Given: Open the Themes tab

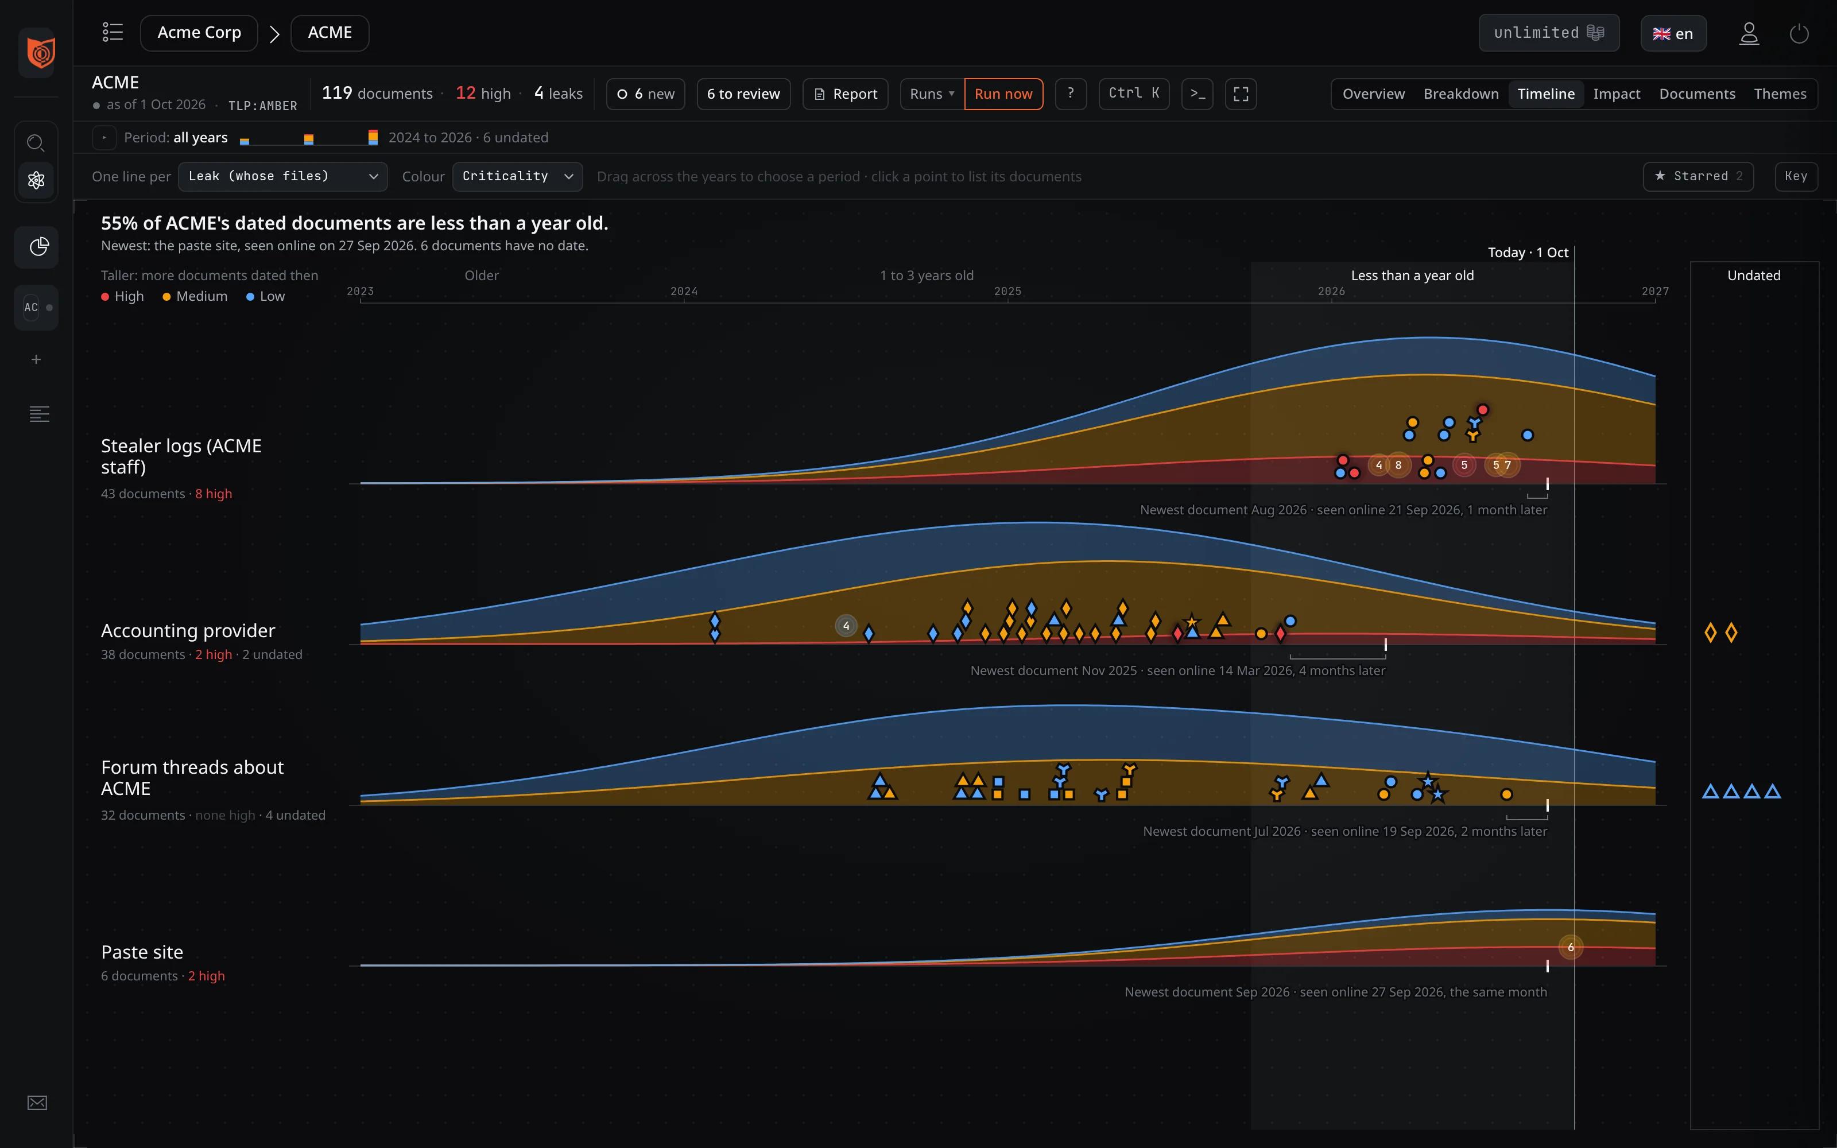Looking at the screenshot, I should (x=1780, y=94).
